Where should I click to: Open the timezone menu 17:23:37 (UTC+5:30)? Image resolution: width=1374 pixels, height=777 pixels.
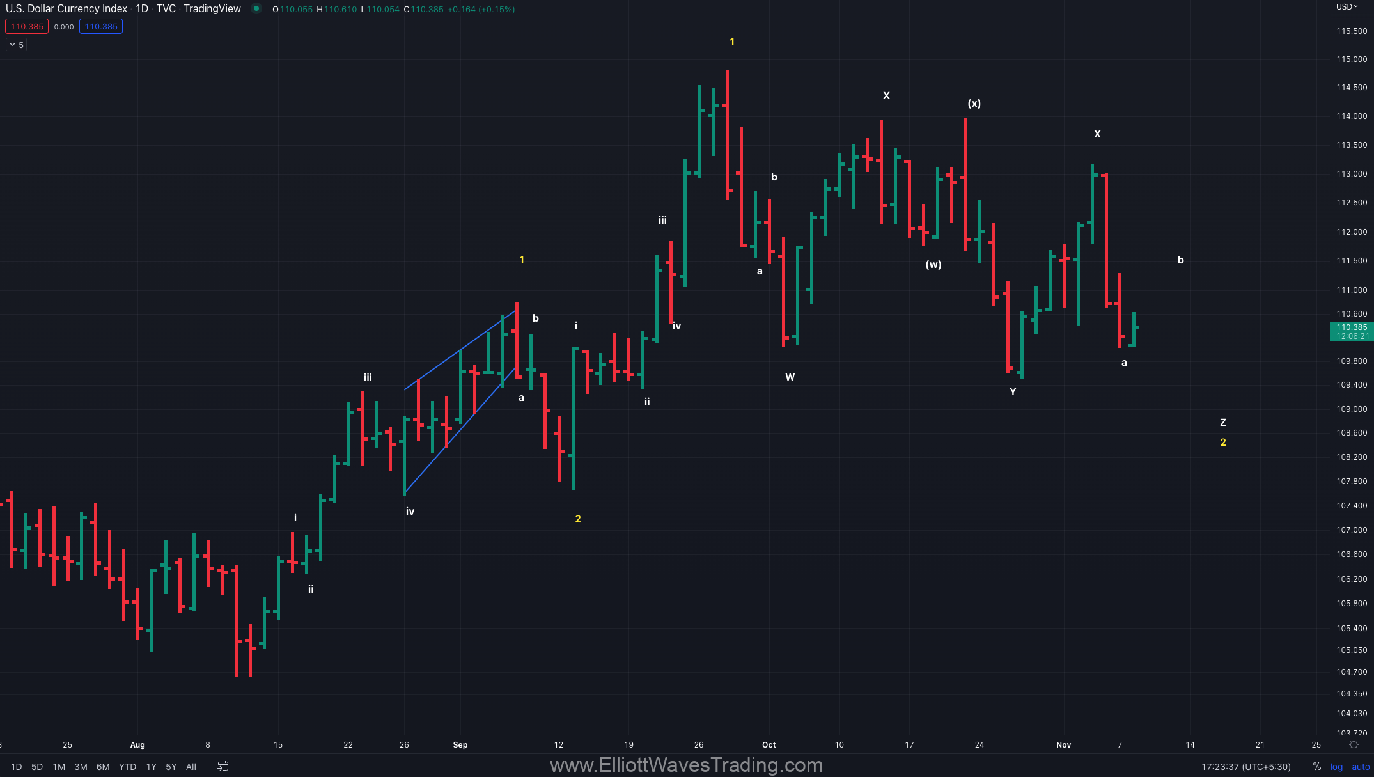point(1245,767)
